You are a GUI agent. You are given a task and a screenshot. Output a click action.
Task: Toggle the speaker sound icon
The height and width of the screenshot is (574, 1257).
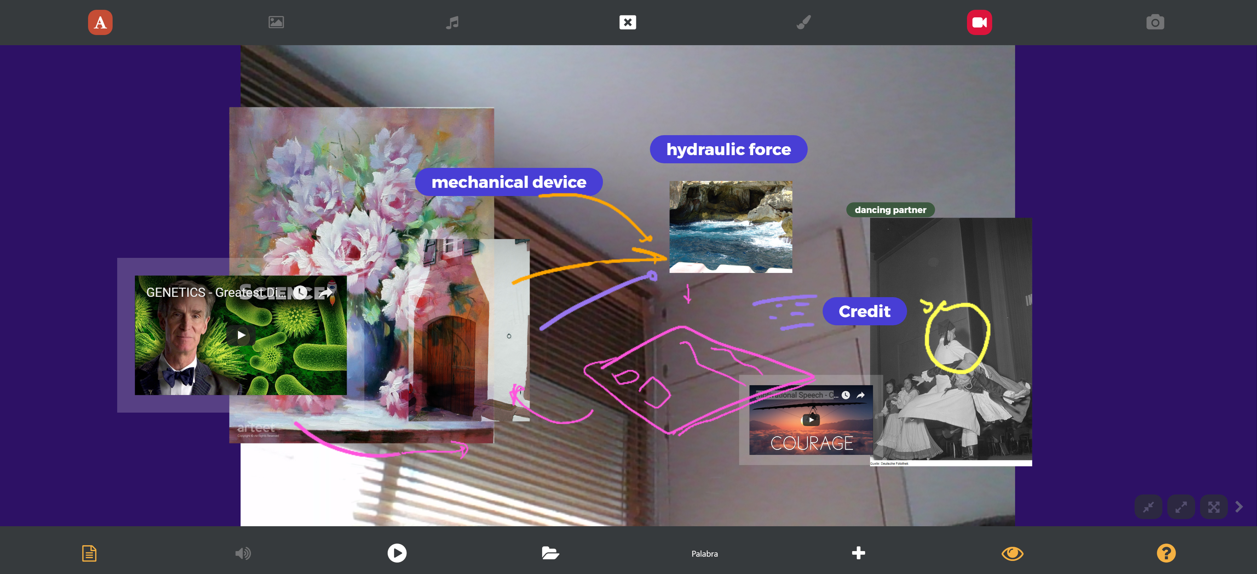coord(243,553)
